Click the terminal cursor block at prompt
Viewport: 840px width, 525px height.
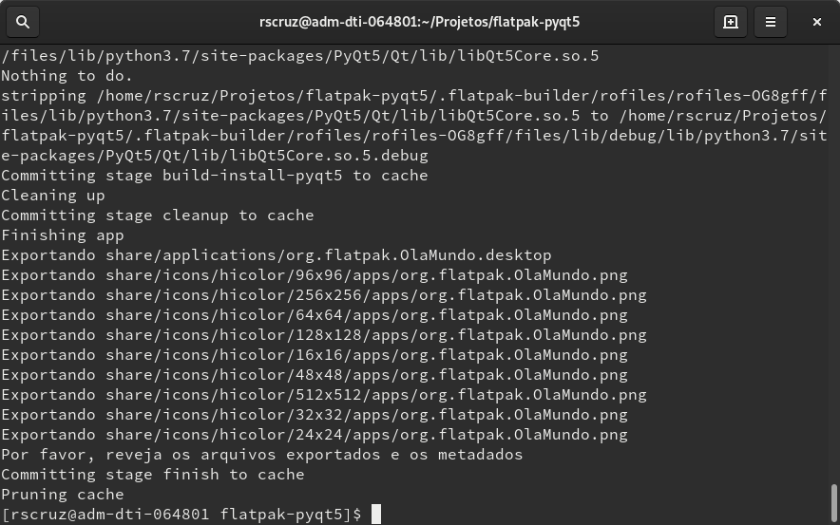pyautogui.click(x=376, y=515)
